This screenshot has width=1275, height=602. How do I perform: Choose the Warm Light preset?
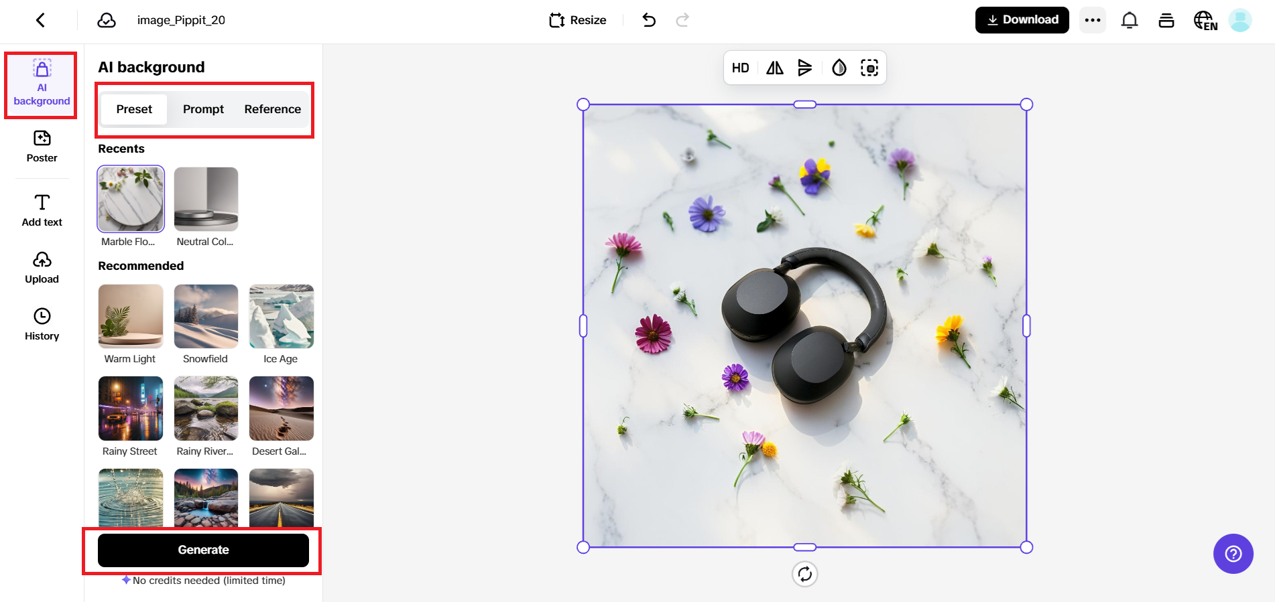[131, 316]
